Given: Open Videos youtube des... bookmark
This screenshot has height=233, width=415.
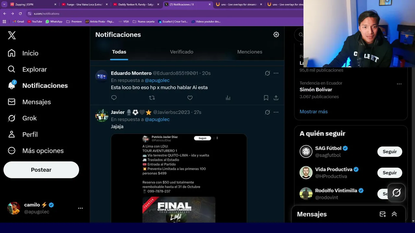Looking at the screenshot, I should click(206, 22).
